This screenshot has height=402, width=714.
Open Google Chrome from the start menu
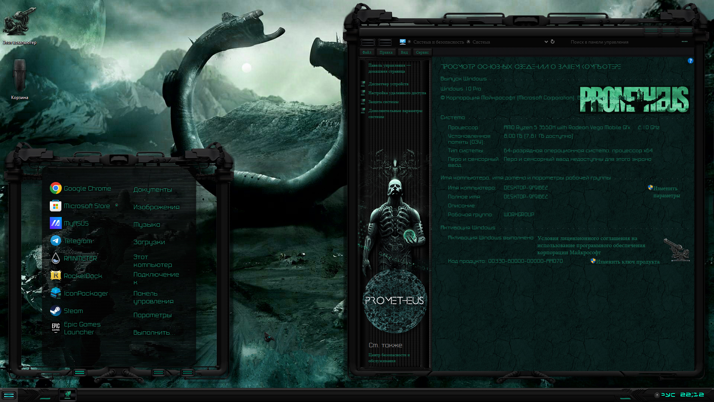tap(87, 188)
